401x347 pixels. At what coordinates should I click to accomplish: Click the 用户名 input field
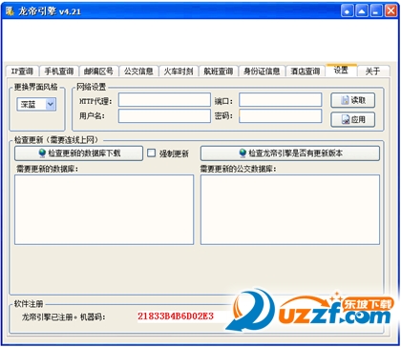point(164,116)
